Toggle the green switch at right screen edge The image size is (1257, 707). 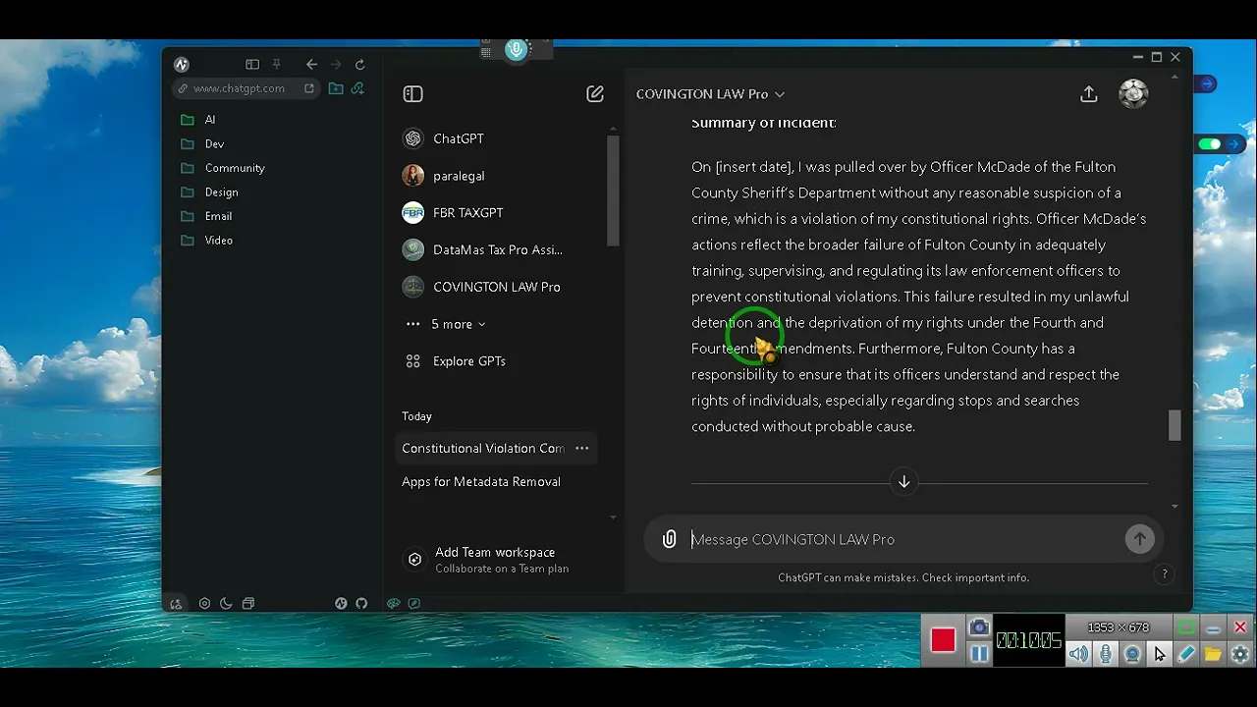[x=1210, y=144]
